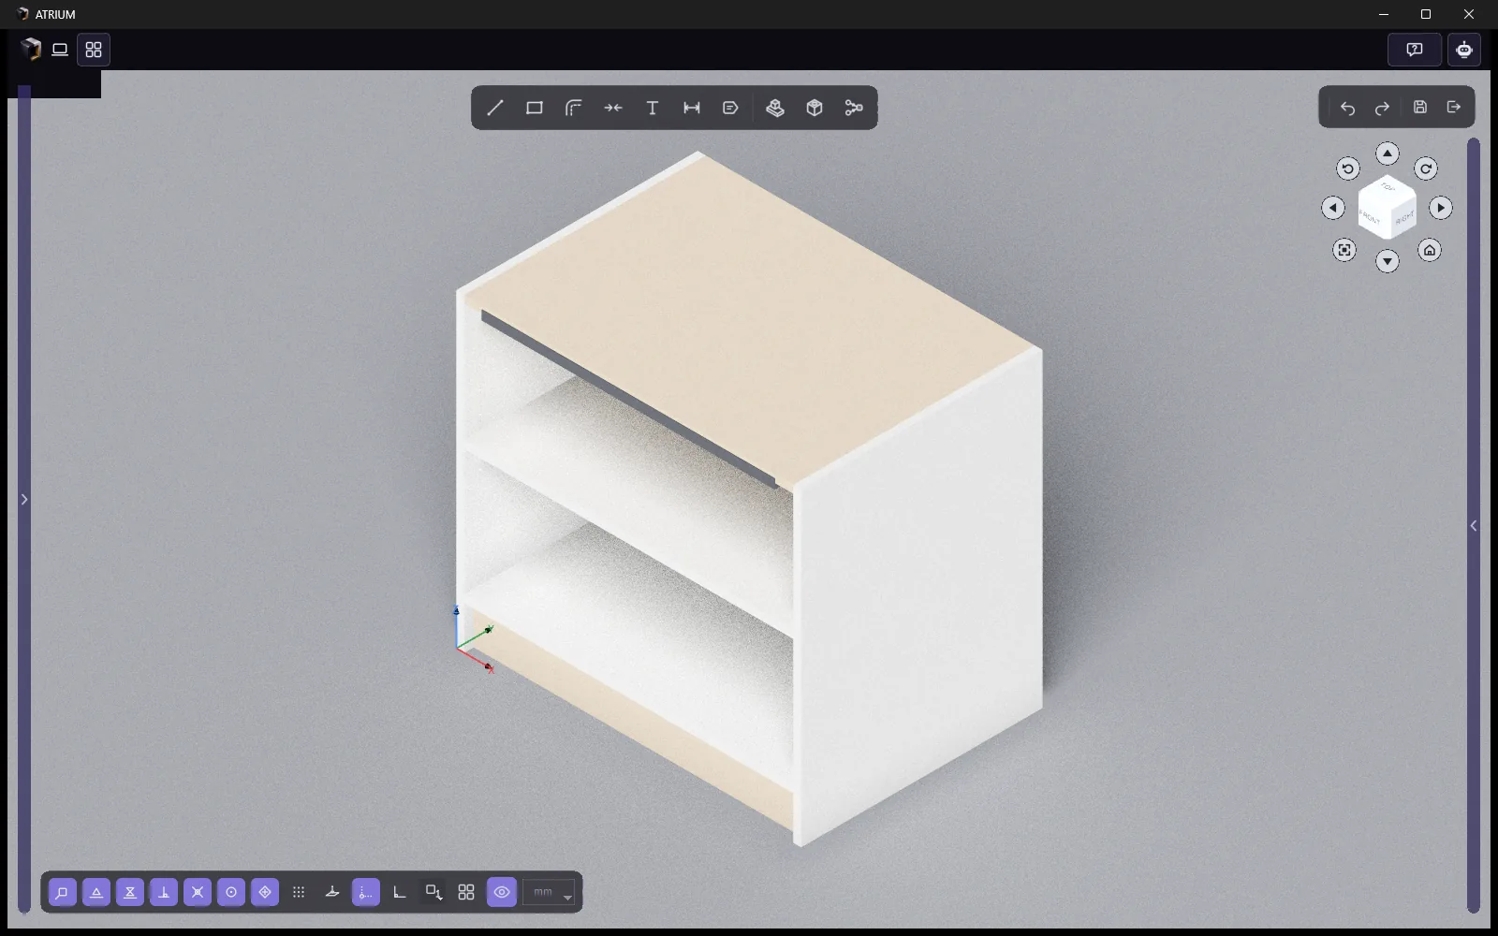Viewport: 1498px width, 936px height.
Task: Toggle the ortho angle L icon
Action: click(x=400, y=893)
